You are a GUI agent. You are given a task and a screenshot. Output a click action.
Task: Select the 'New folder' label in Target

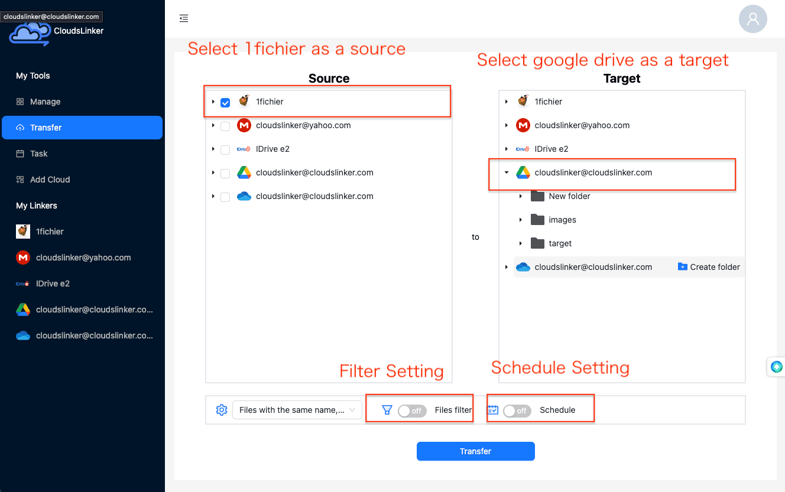click(x=570, y=196)
